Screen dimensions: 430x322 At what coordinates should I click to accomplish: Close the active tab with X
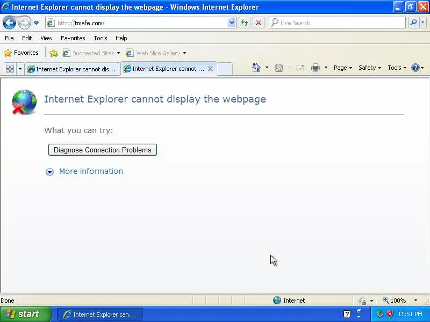pos(210,69)
